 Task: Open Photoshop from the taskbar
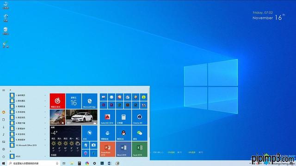tap(102, 163)
